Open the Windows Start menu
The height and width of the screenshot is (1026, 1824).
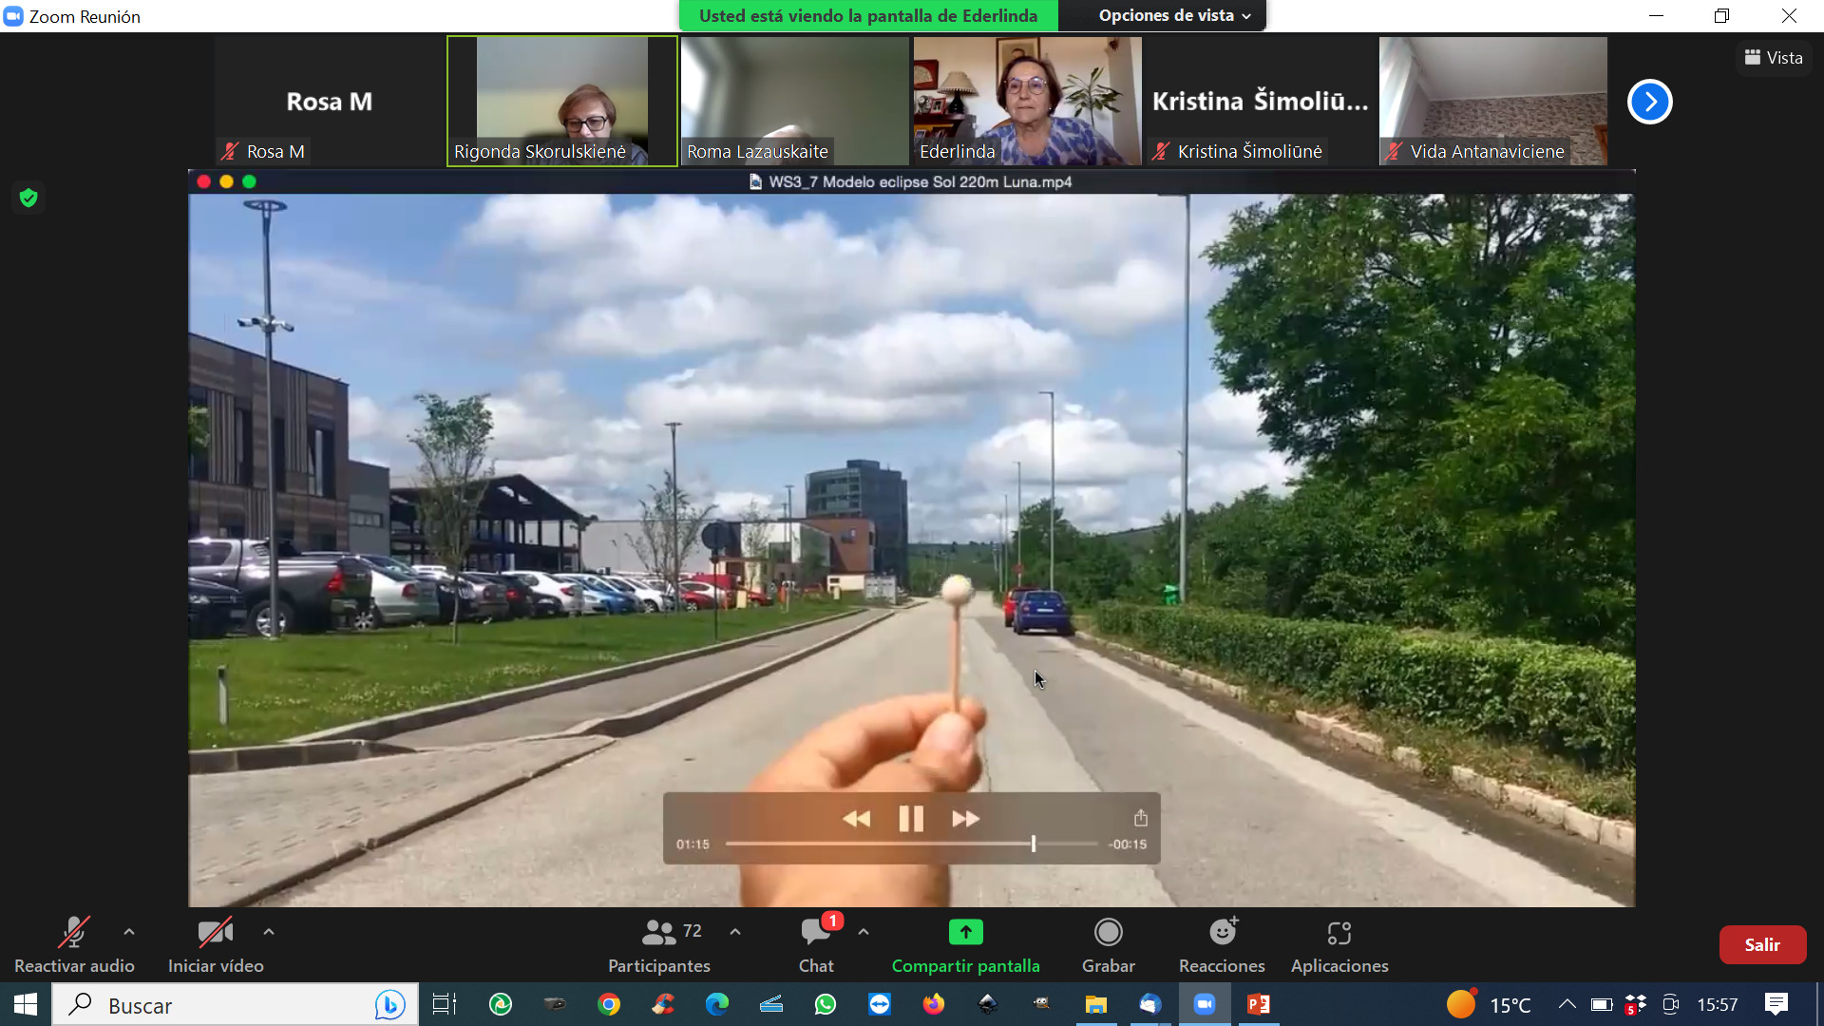(26, 1004)
